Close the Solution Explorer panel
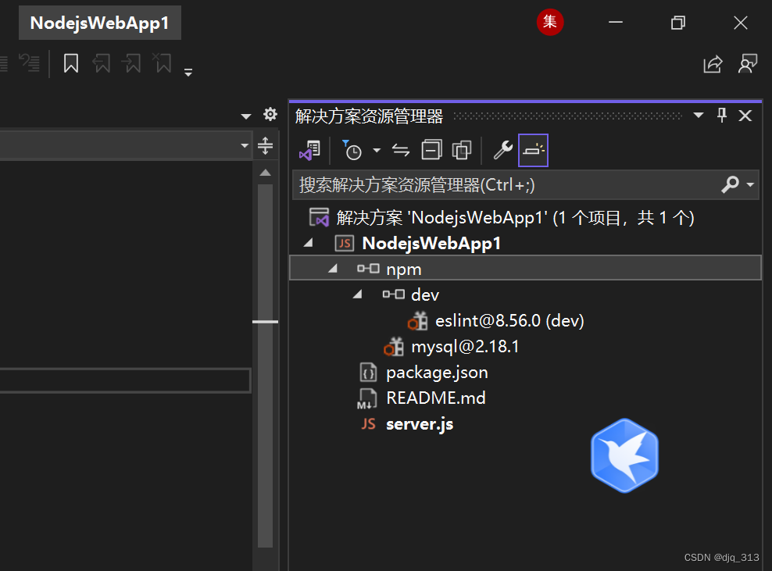The height and width of the screenshot is (571, 772). tap(745, 116)
